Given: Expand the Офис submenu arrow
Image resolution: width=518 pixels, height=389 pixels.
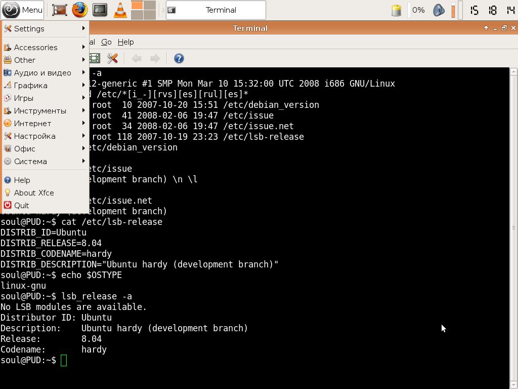Looking at the screenshot, I should coord(83,148).
